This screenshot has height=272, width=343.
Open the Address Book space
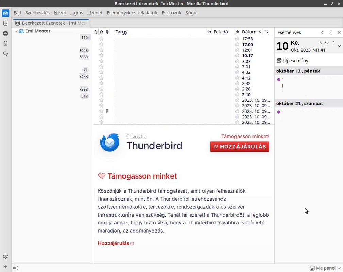tap(5, 23)
